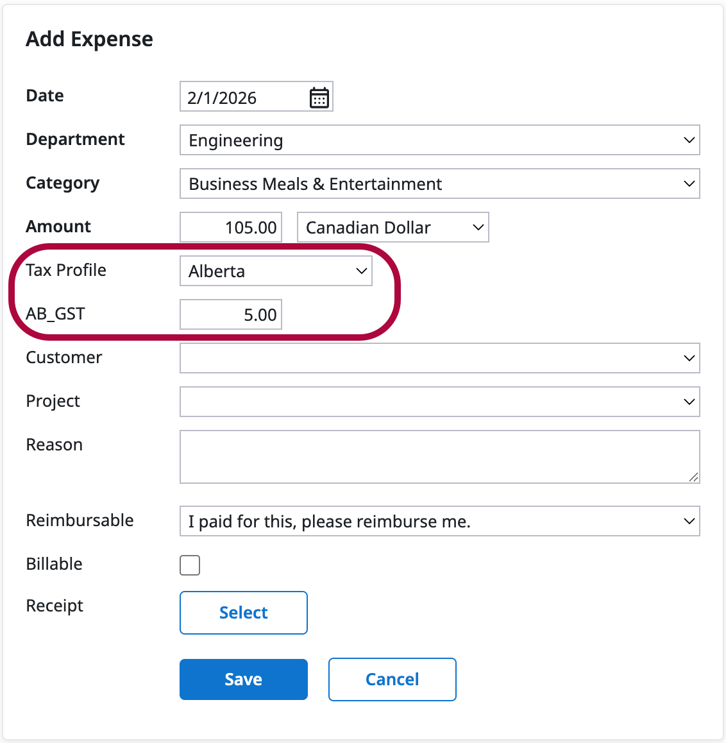Click inside the Reason text area
The height and width of the screenshot is (743, 726).
[x=439, y=456]
